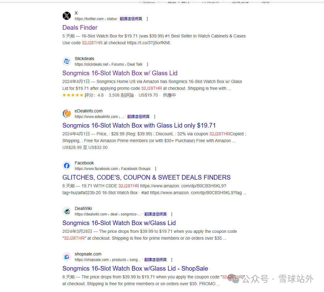Open the three-dot menu on the shopsale result

tap(171, 259)
